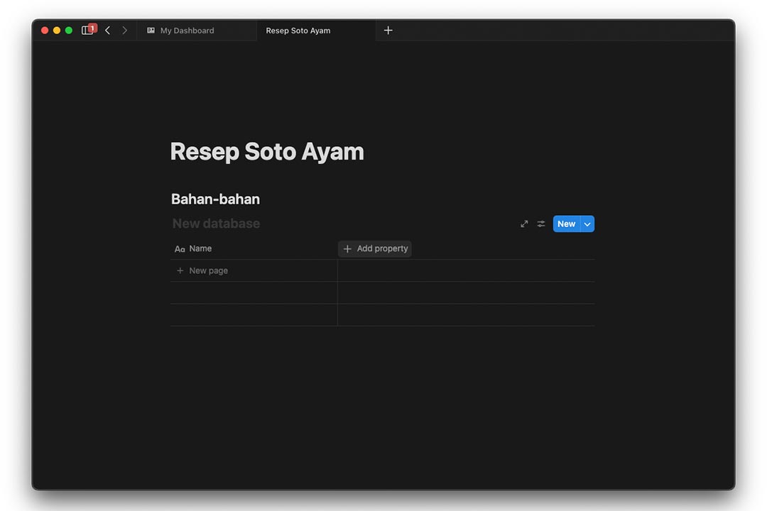Toggle the sidebar panel icon

[87, 31]
